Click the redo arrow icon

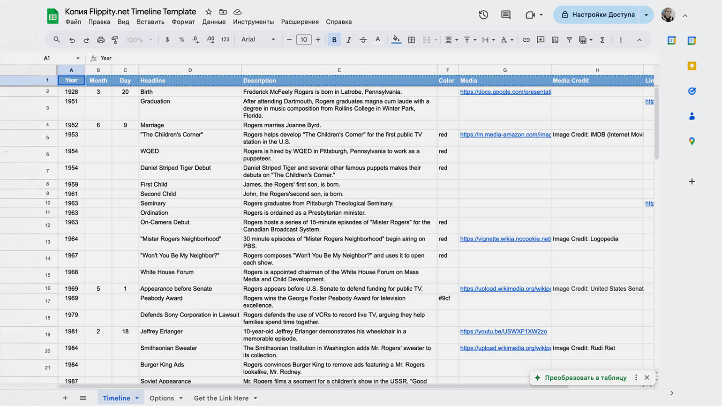[x=86, y=40]
